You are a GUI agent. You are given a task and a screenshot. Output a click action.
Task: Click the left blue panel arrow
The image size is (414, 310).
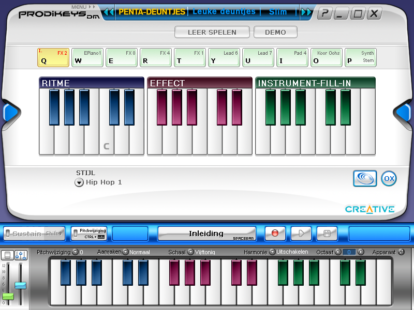tap(10, 112)
